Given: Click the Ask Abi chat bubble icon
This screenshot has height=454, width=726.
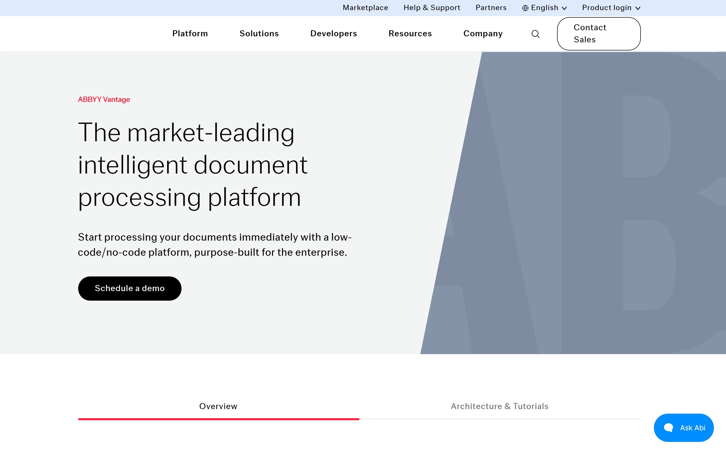Looking at the screenshot, I should click(669, 428).
